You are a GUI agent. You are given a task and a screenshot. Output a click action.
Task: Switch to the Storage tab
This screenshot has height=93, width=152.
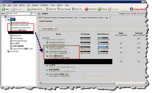tap(62, 18)
